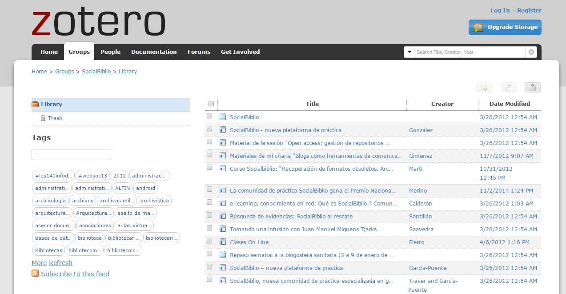This screenshot has height=294, width=566.
Task: Open the Groups tab
Action: point(79,52)
